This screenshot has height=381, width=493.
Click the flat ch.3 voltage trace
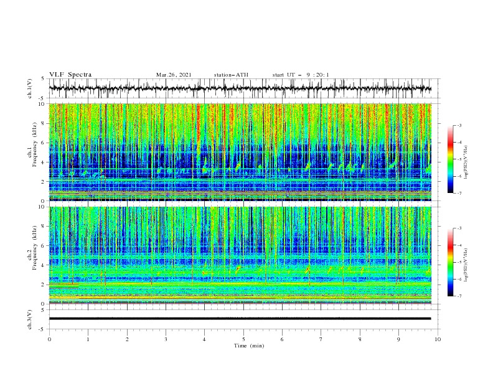[240, 319]
